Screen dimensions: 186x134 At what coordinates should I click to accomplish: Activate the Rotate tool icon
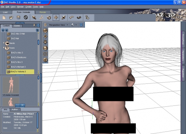[49, 18]
